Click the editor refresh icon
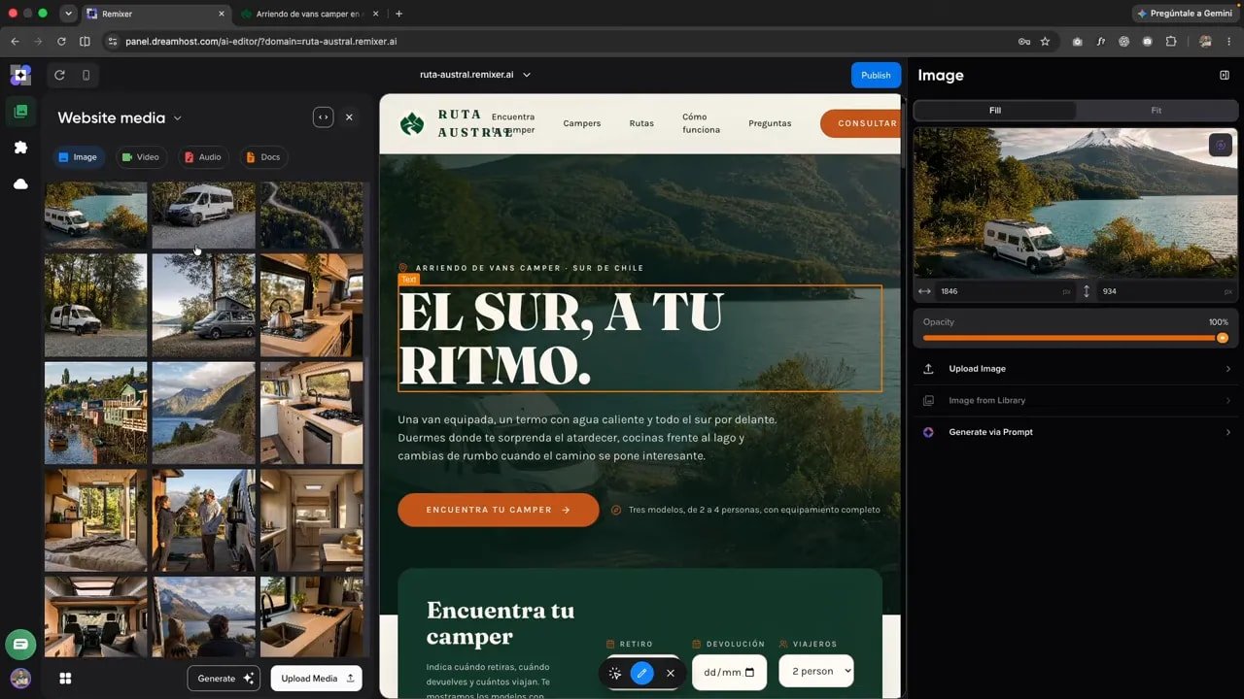 click(x=59, y=75)
